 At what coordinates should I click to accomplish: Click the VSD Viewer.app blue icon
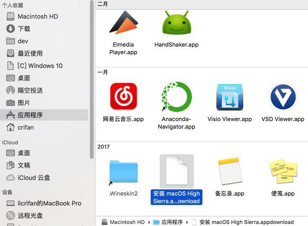coord(283,97)
